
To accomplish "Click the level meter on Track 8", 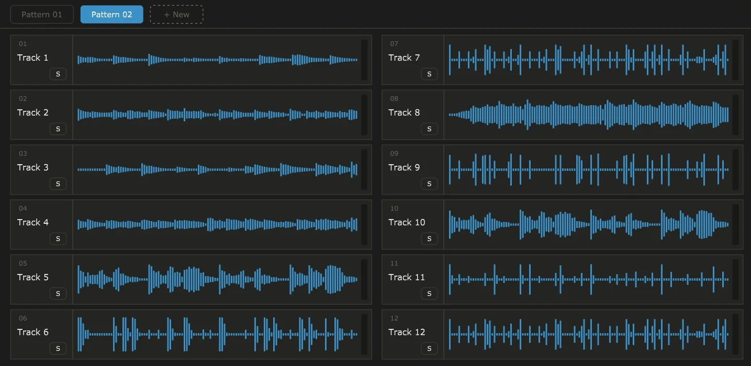I will (x=735, y=115).
